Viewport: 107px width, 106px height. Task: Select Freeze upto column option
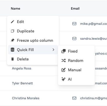(33, 40)
